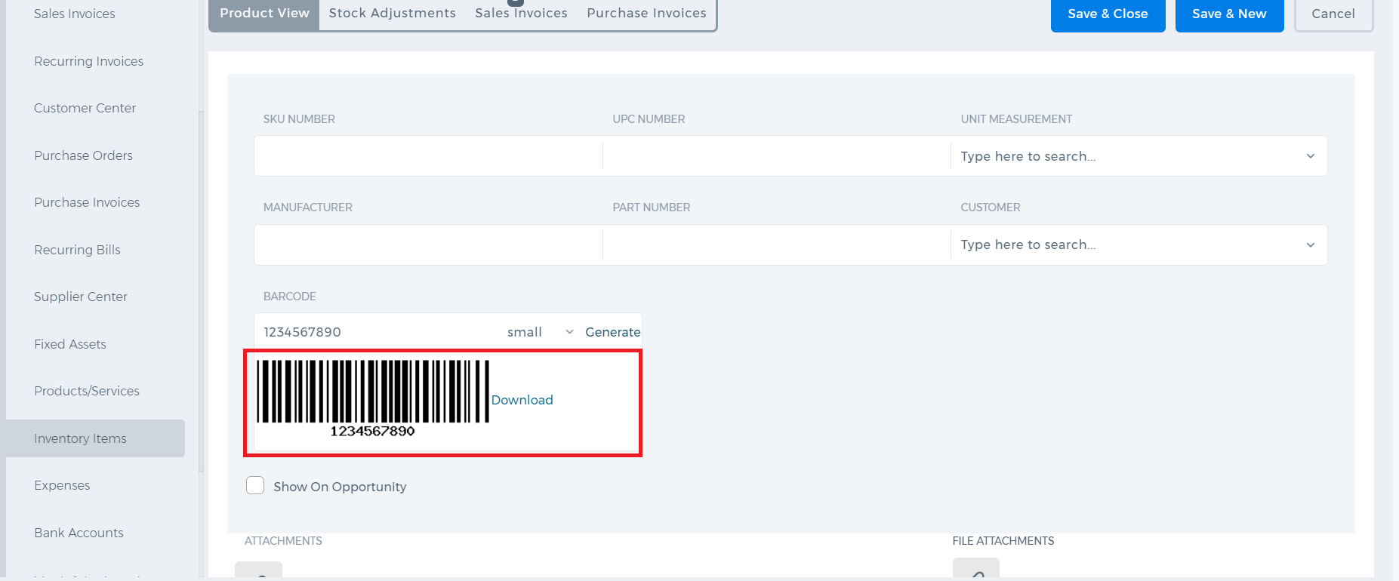Go to Customer Center
Image resolution: width=1399 pixels, height=581 pixels.
85,108
